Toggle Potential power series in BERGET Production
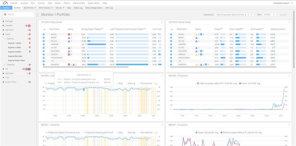The width and height of the screenshot is (296, 146). (x=242, y=133)
